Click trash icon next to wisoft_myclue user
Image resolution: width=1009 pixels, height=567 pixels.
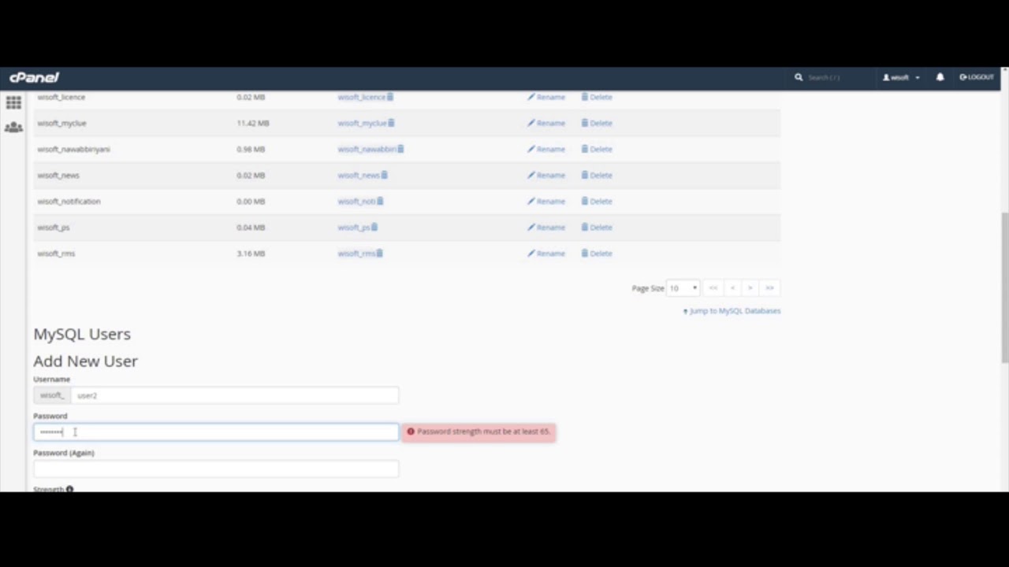pyautogui.click(x=391, y=123)
